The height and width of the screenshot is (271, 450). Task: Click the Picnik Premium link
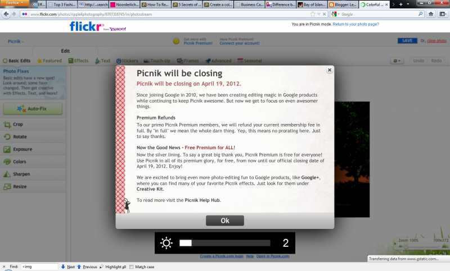[198, 43]
